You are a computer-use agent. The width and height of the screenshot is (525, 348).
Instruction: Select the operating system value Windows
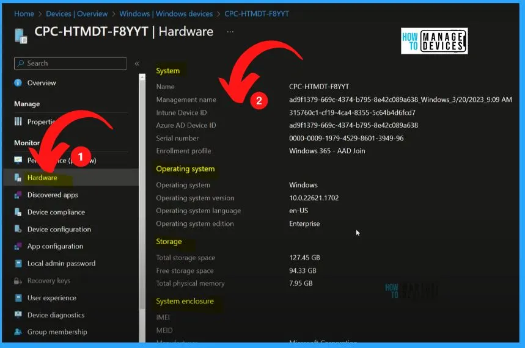303,185
